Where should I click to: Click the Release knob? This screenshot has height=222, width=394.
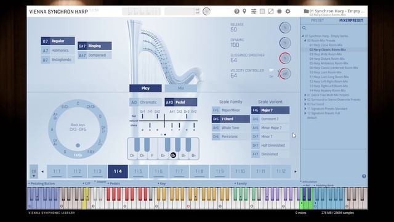coord(285,27)
